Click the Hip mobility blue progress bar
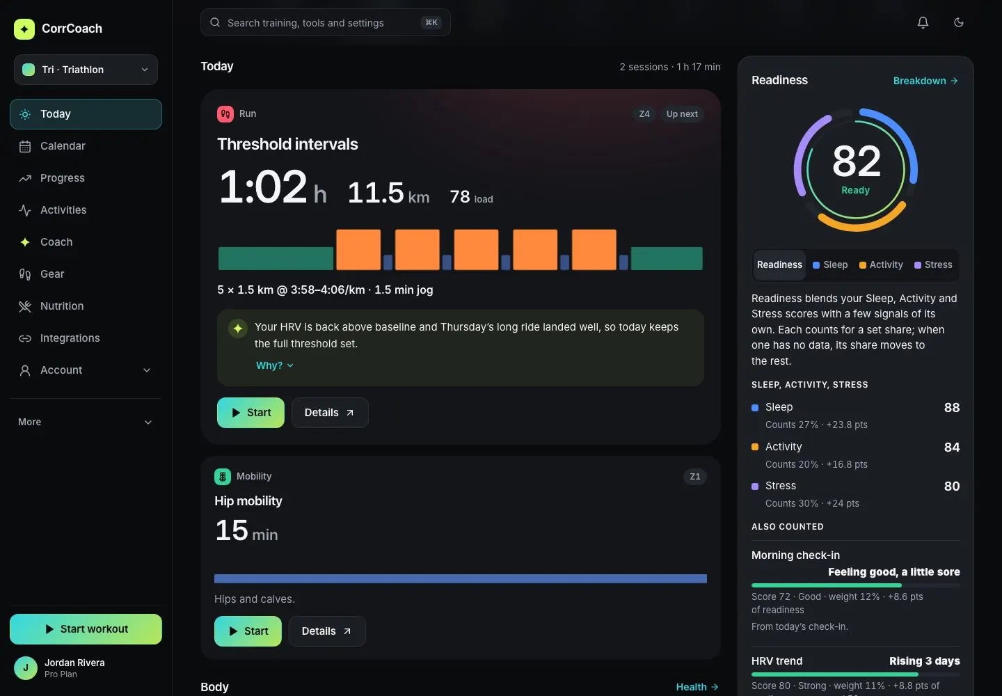The image size is (1002, 696). pyautogui.click(x=461, y=578)
